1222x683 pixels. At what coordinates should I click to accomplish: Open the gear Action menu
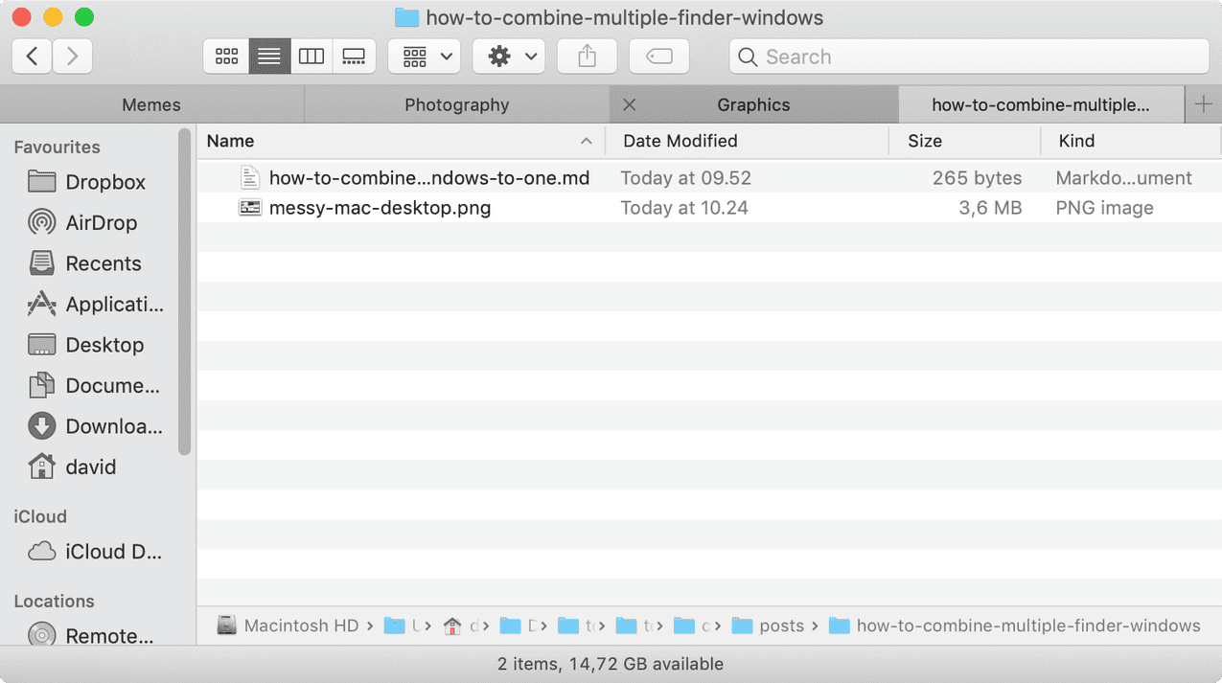(509, 57)
